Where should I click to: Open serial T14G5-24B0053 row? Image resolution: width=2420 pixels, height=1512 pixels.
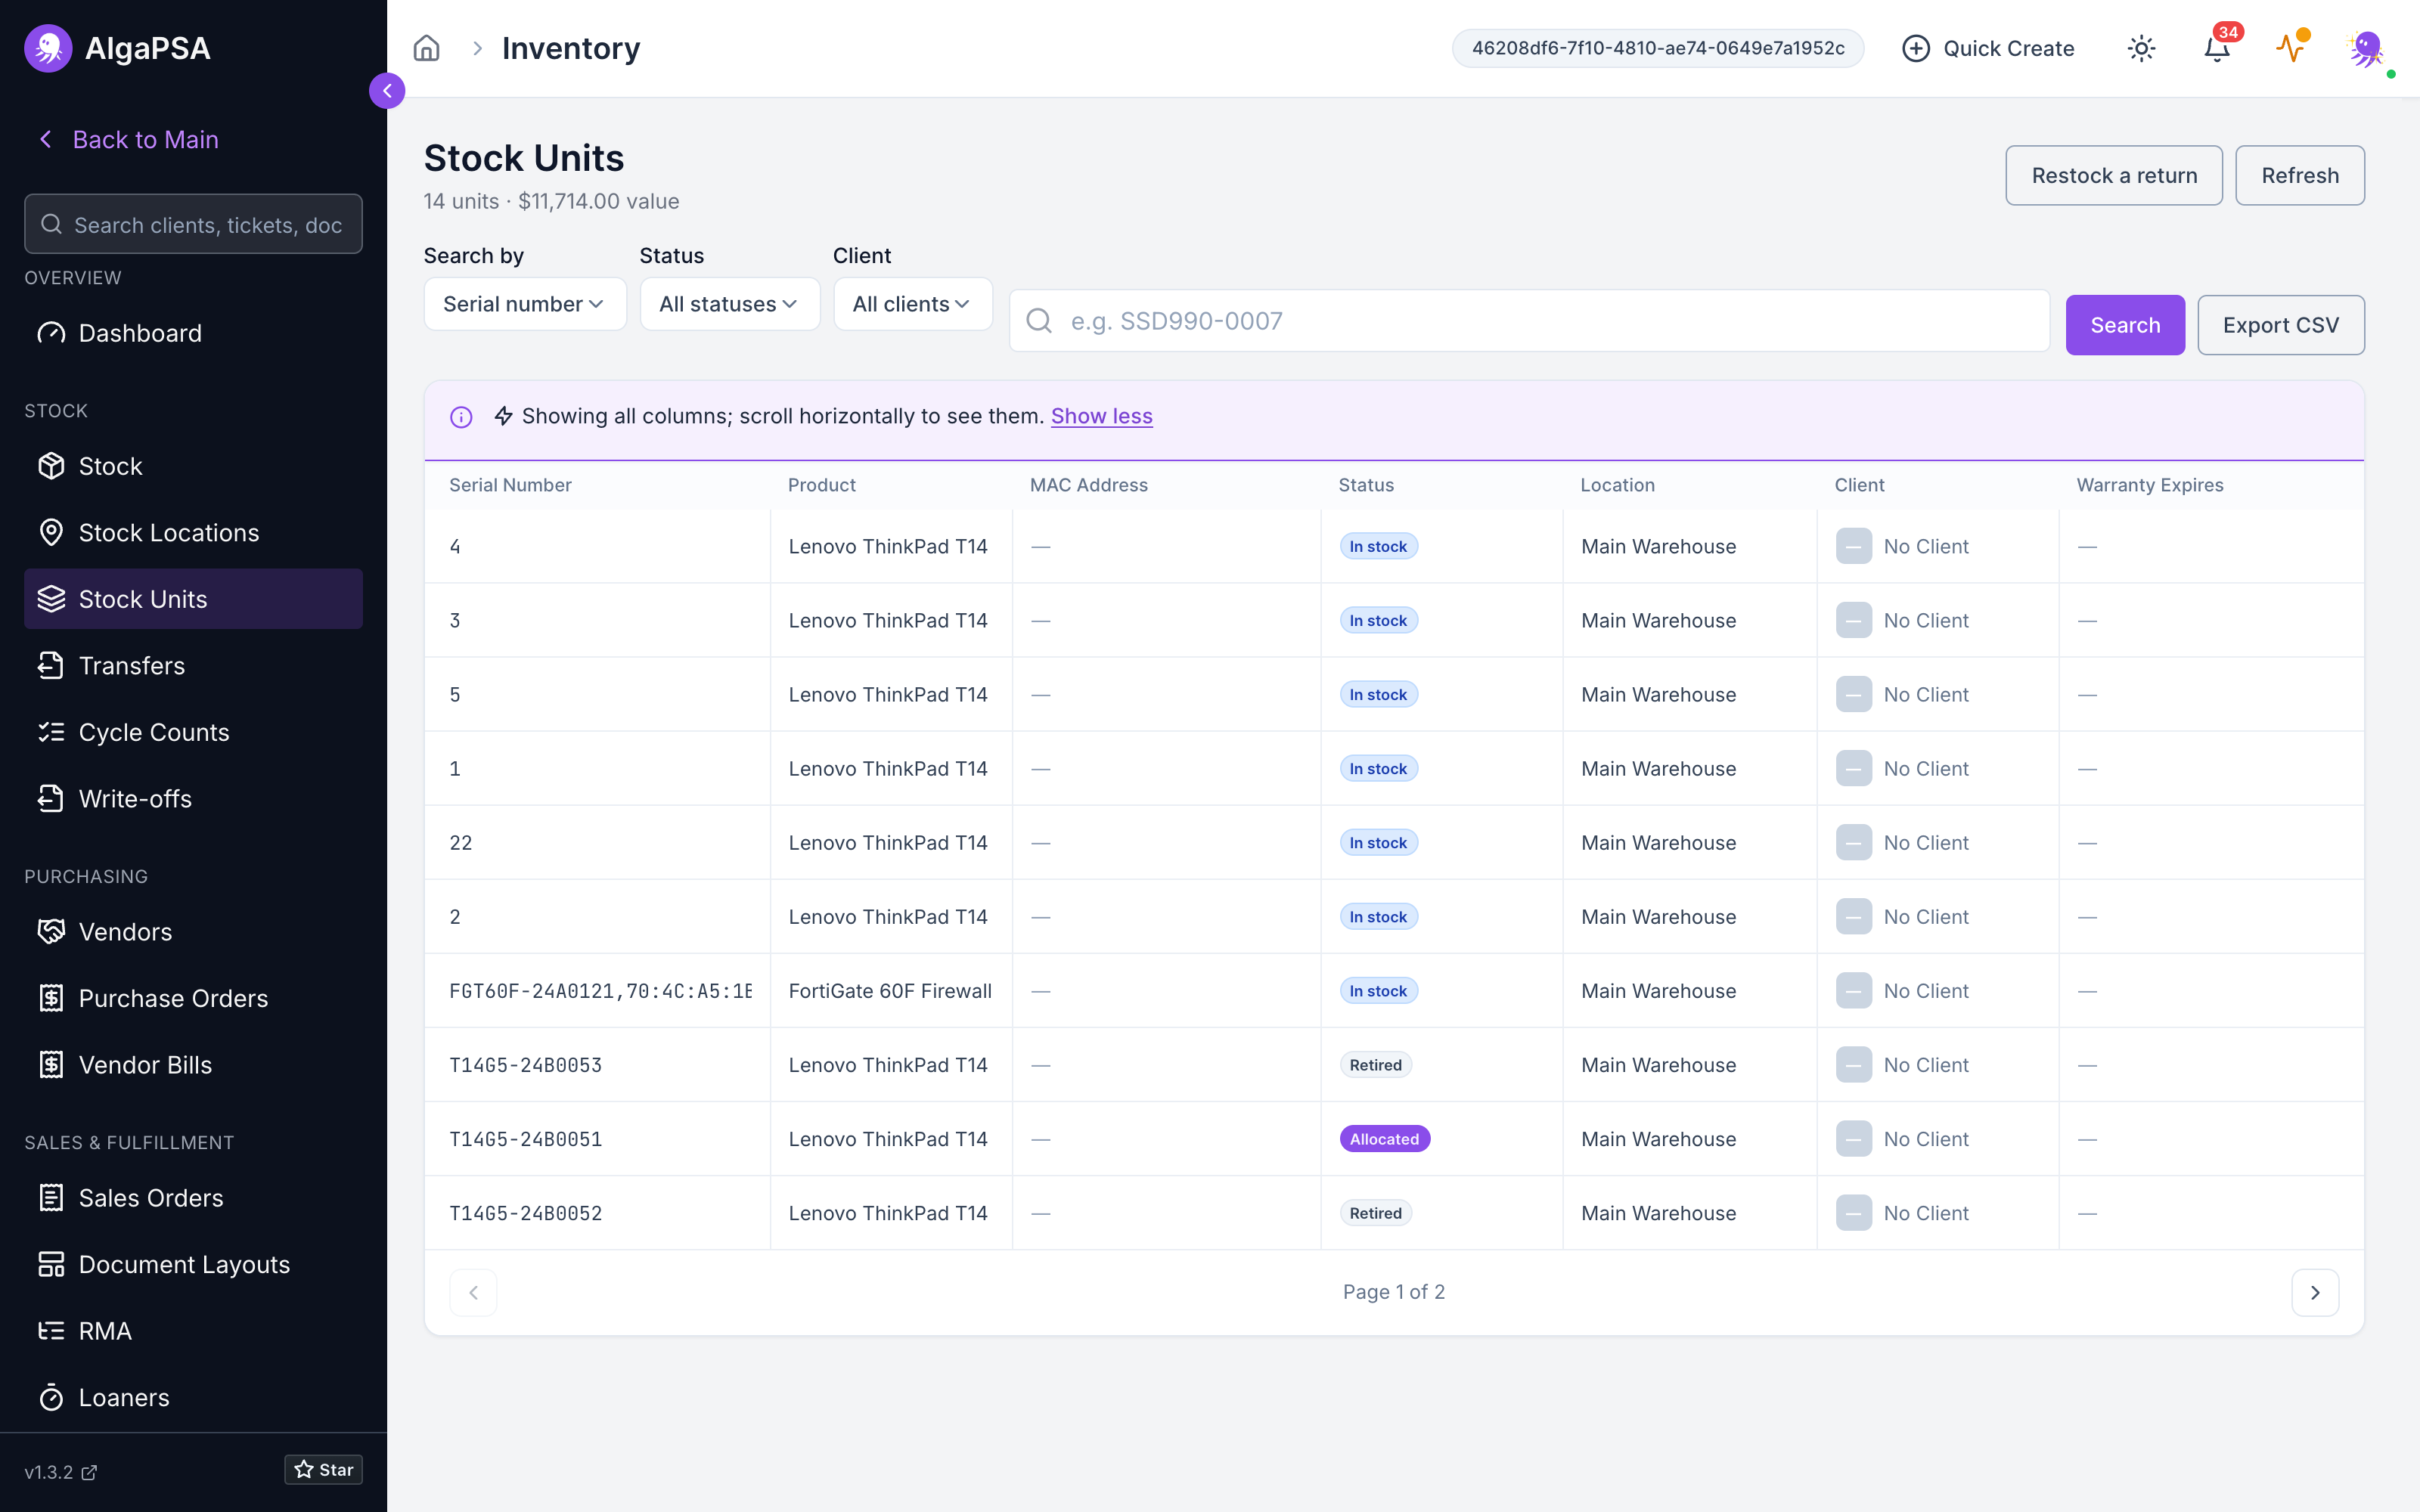[x=1394, y=1065]
